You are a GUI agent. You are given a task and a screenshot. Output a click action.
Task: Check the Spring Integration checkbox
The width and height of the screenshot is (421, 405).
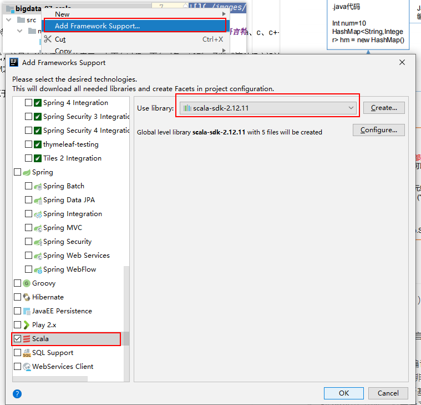(28, 214)
